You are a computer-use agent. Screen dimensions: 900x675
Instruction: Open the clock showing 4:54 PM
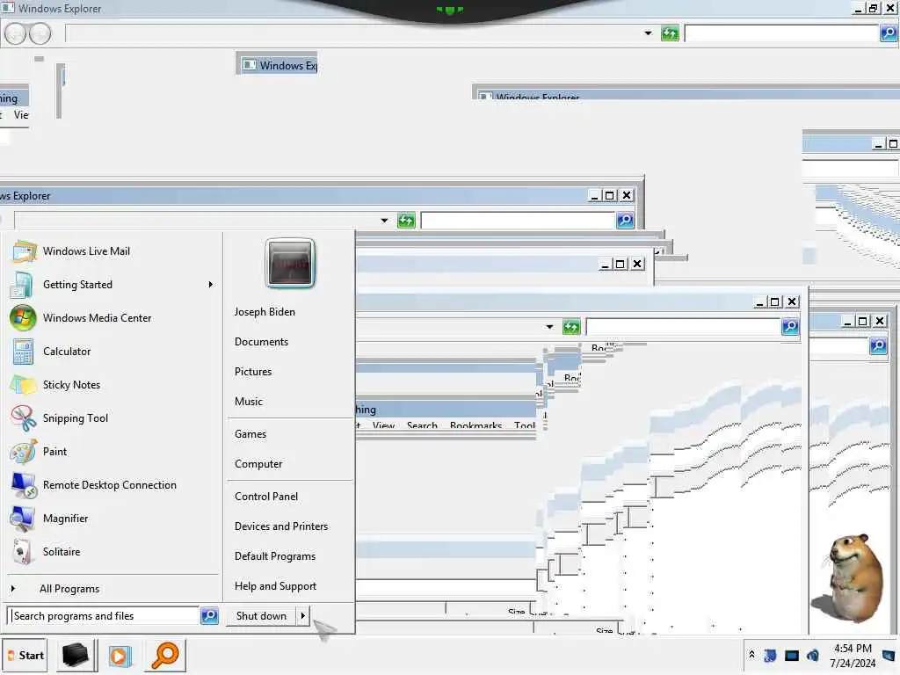(x=853, y=656)
